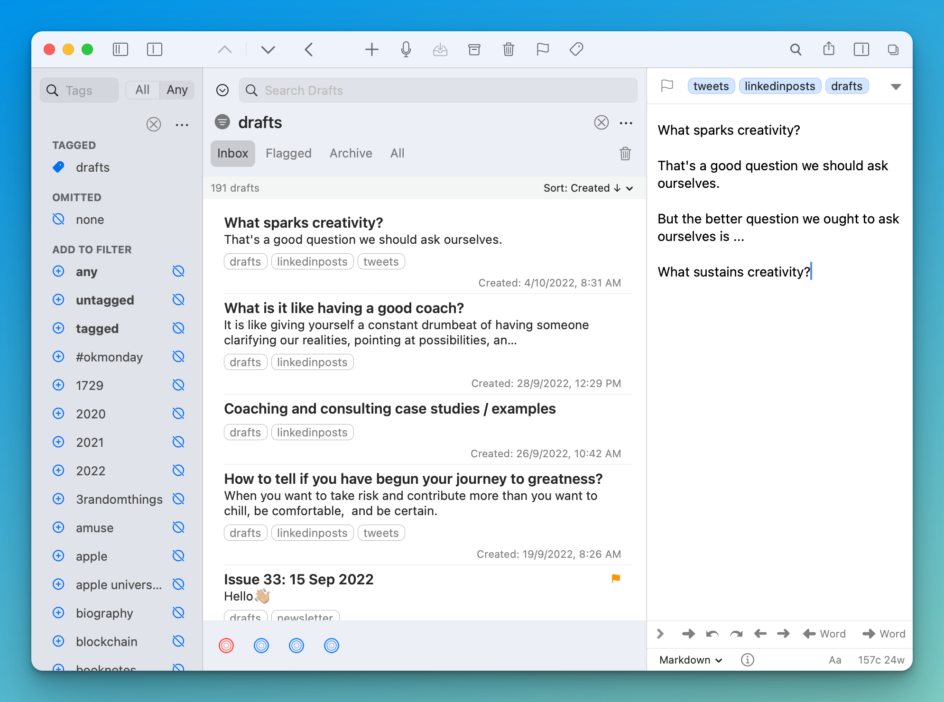The width and height of the screenshot is (944, 702).
Task: Toggle omit for the 2022 tag
Action: point(178,471)
